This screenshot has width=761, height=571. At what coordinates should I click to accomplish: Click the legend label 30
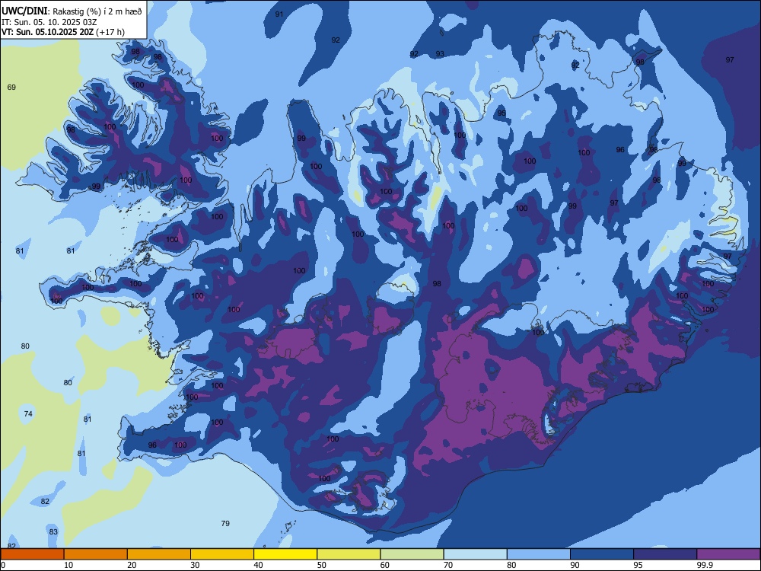coord(195,565)
